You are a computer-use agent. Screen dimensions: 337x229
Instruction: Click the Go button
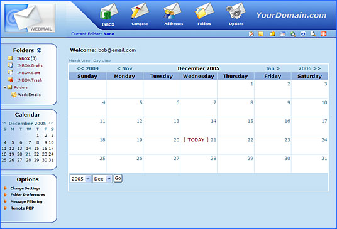pos(118,178)
